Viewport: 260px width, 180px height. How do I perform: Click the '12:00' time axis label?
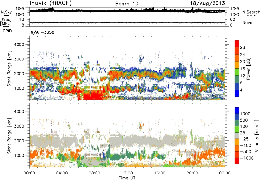(x=127, y=173)
